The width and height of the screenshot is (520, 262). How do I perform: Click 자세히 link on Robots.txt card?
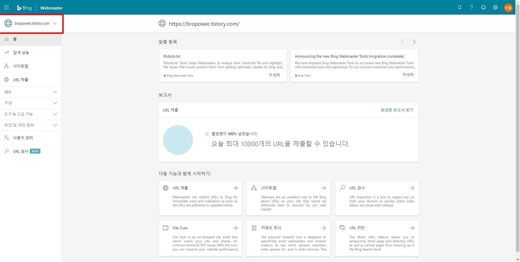point(274,75)
